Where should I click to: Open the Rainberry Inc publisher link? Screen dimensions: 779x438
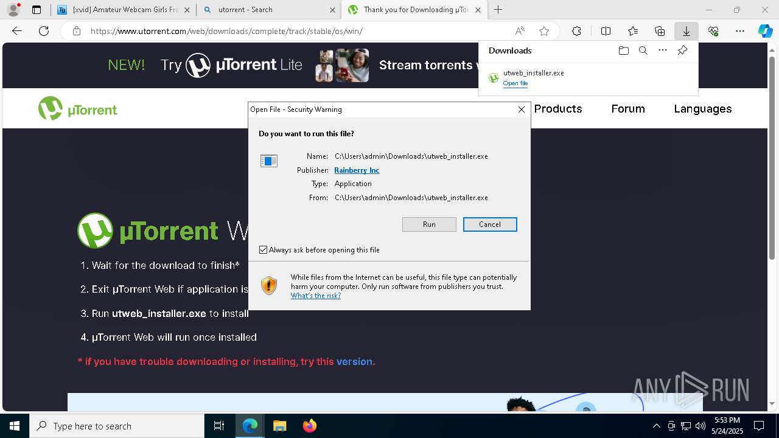click(357, 170)
